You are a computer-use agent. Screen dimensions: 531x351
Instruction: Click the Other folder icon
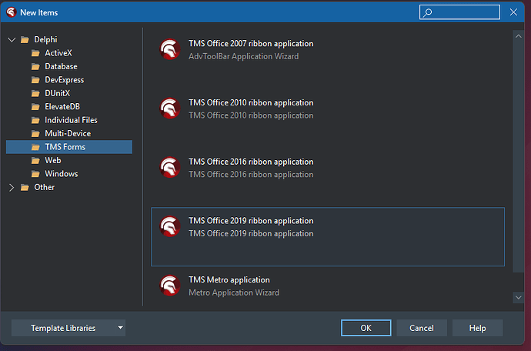point(25,187)
